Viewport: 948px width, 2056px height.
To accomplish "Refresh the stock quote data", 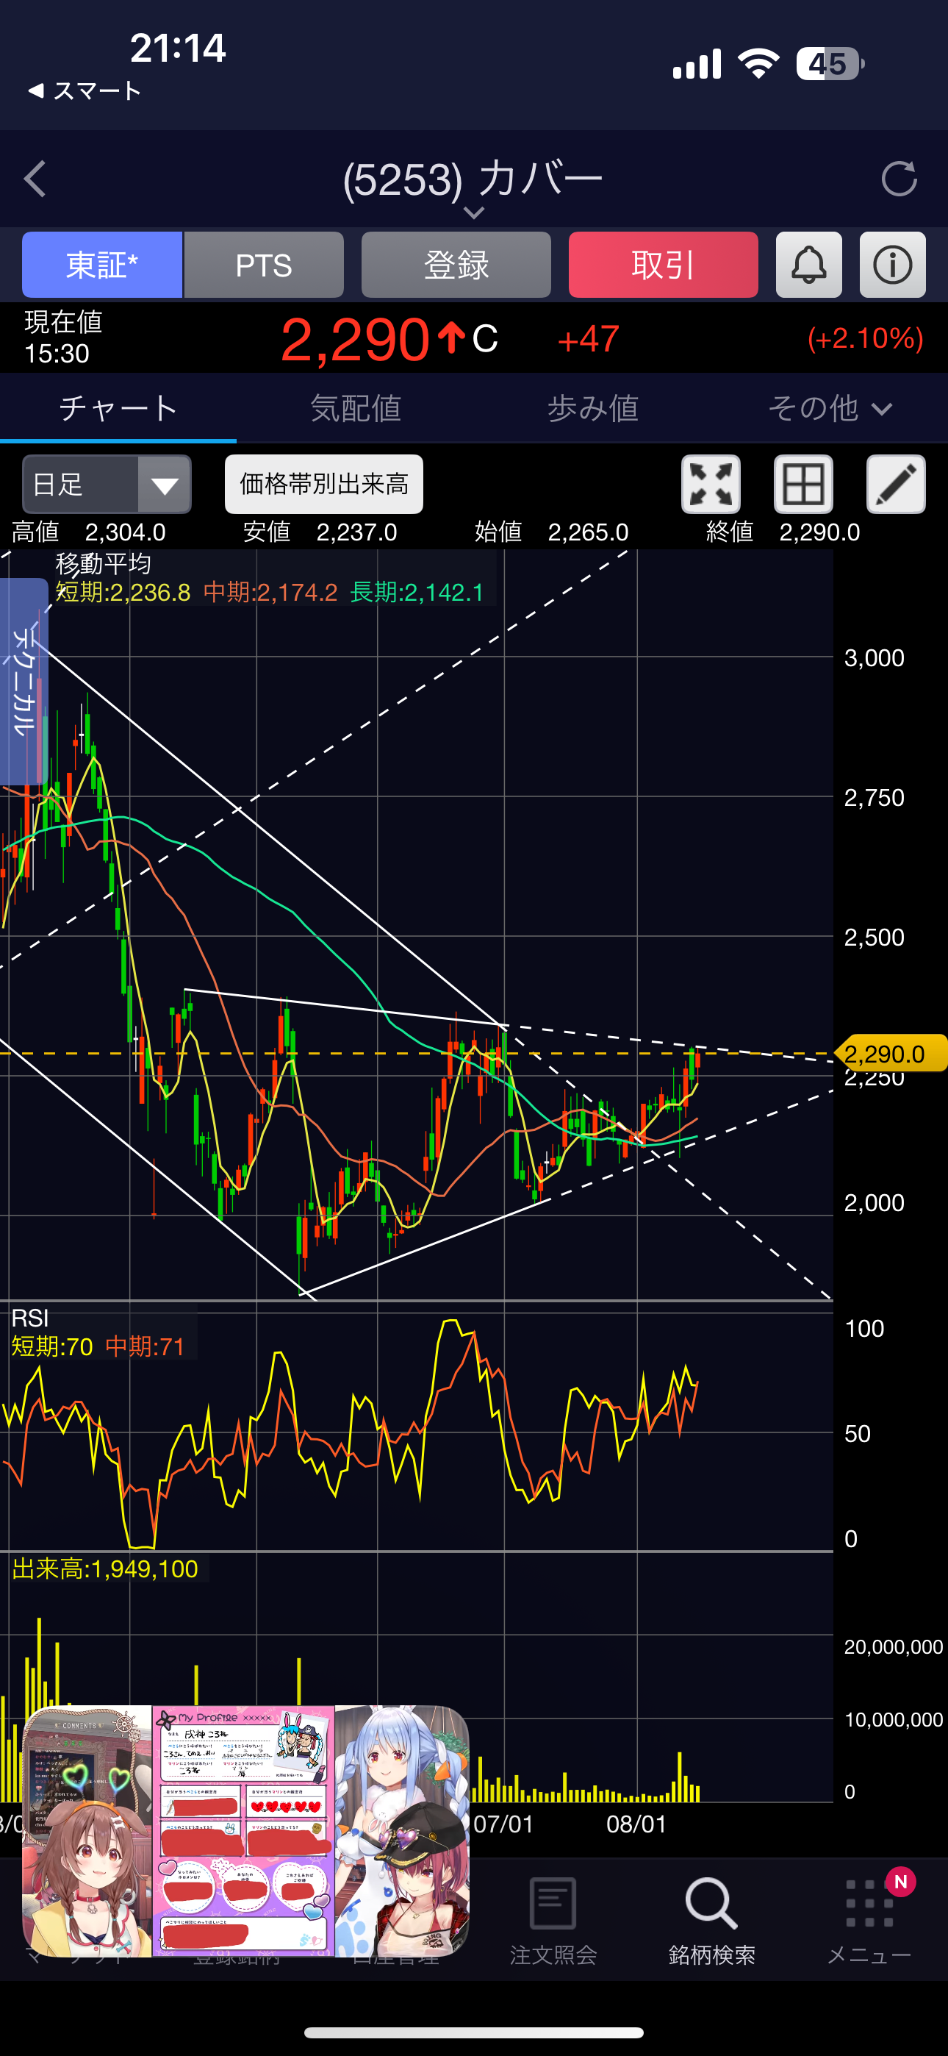I will pos(899,179).
